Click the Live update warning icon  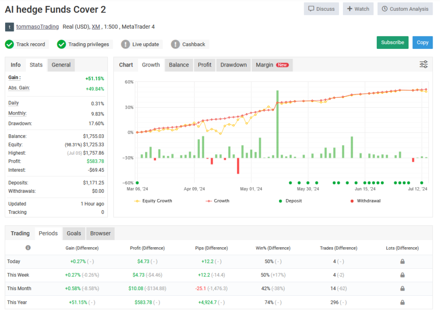125,44
